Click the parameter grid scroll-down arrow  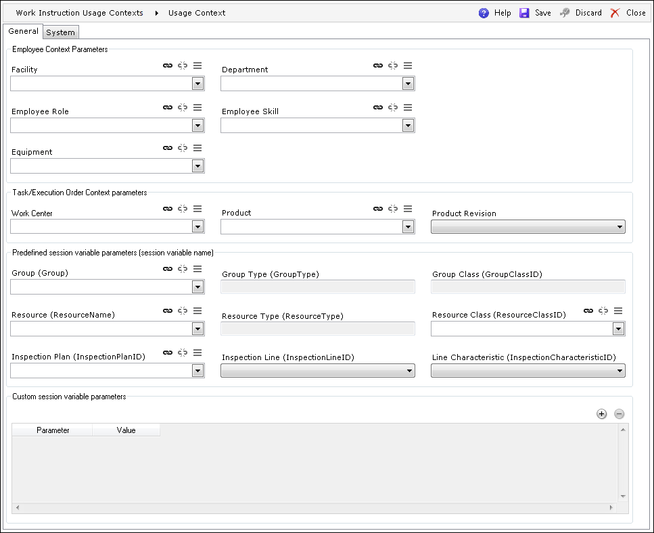[623, 497]
